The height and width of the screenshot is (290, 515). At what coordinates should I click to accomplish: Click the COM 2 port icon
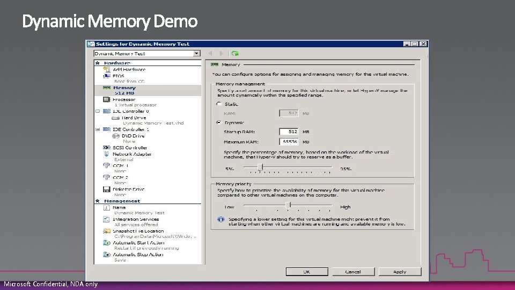point(106,178)
